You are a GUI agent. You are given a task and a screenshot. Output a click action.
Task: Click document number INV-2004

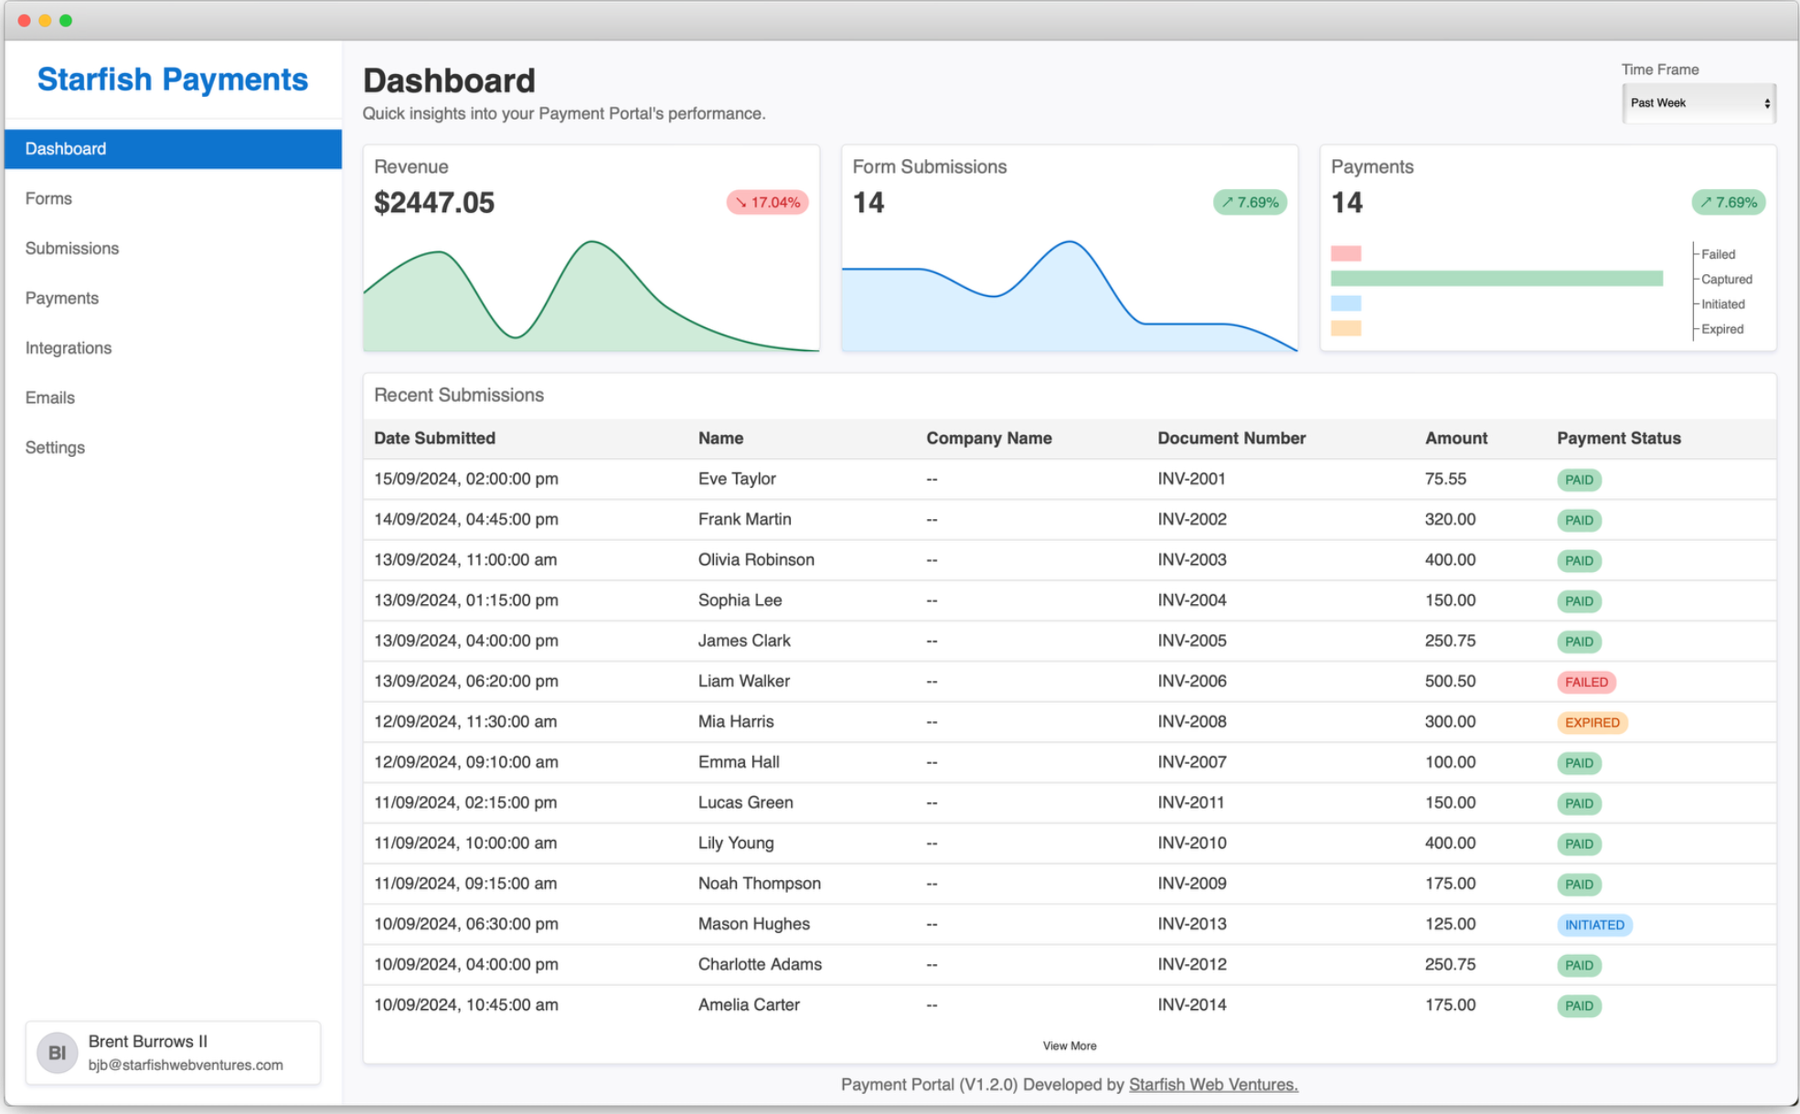pyautogui.click(x=1192, y=600)
